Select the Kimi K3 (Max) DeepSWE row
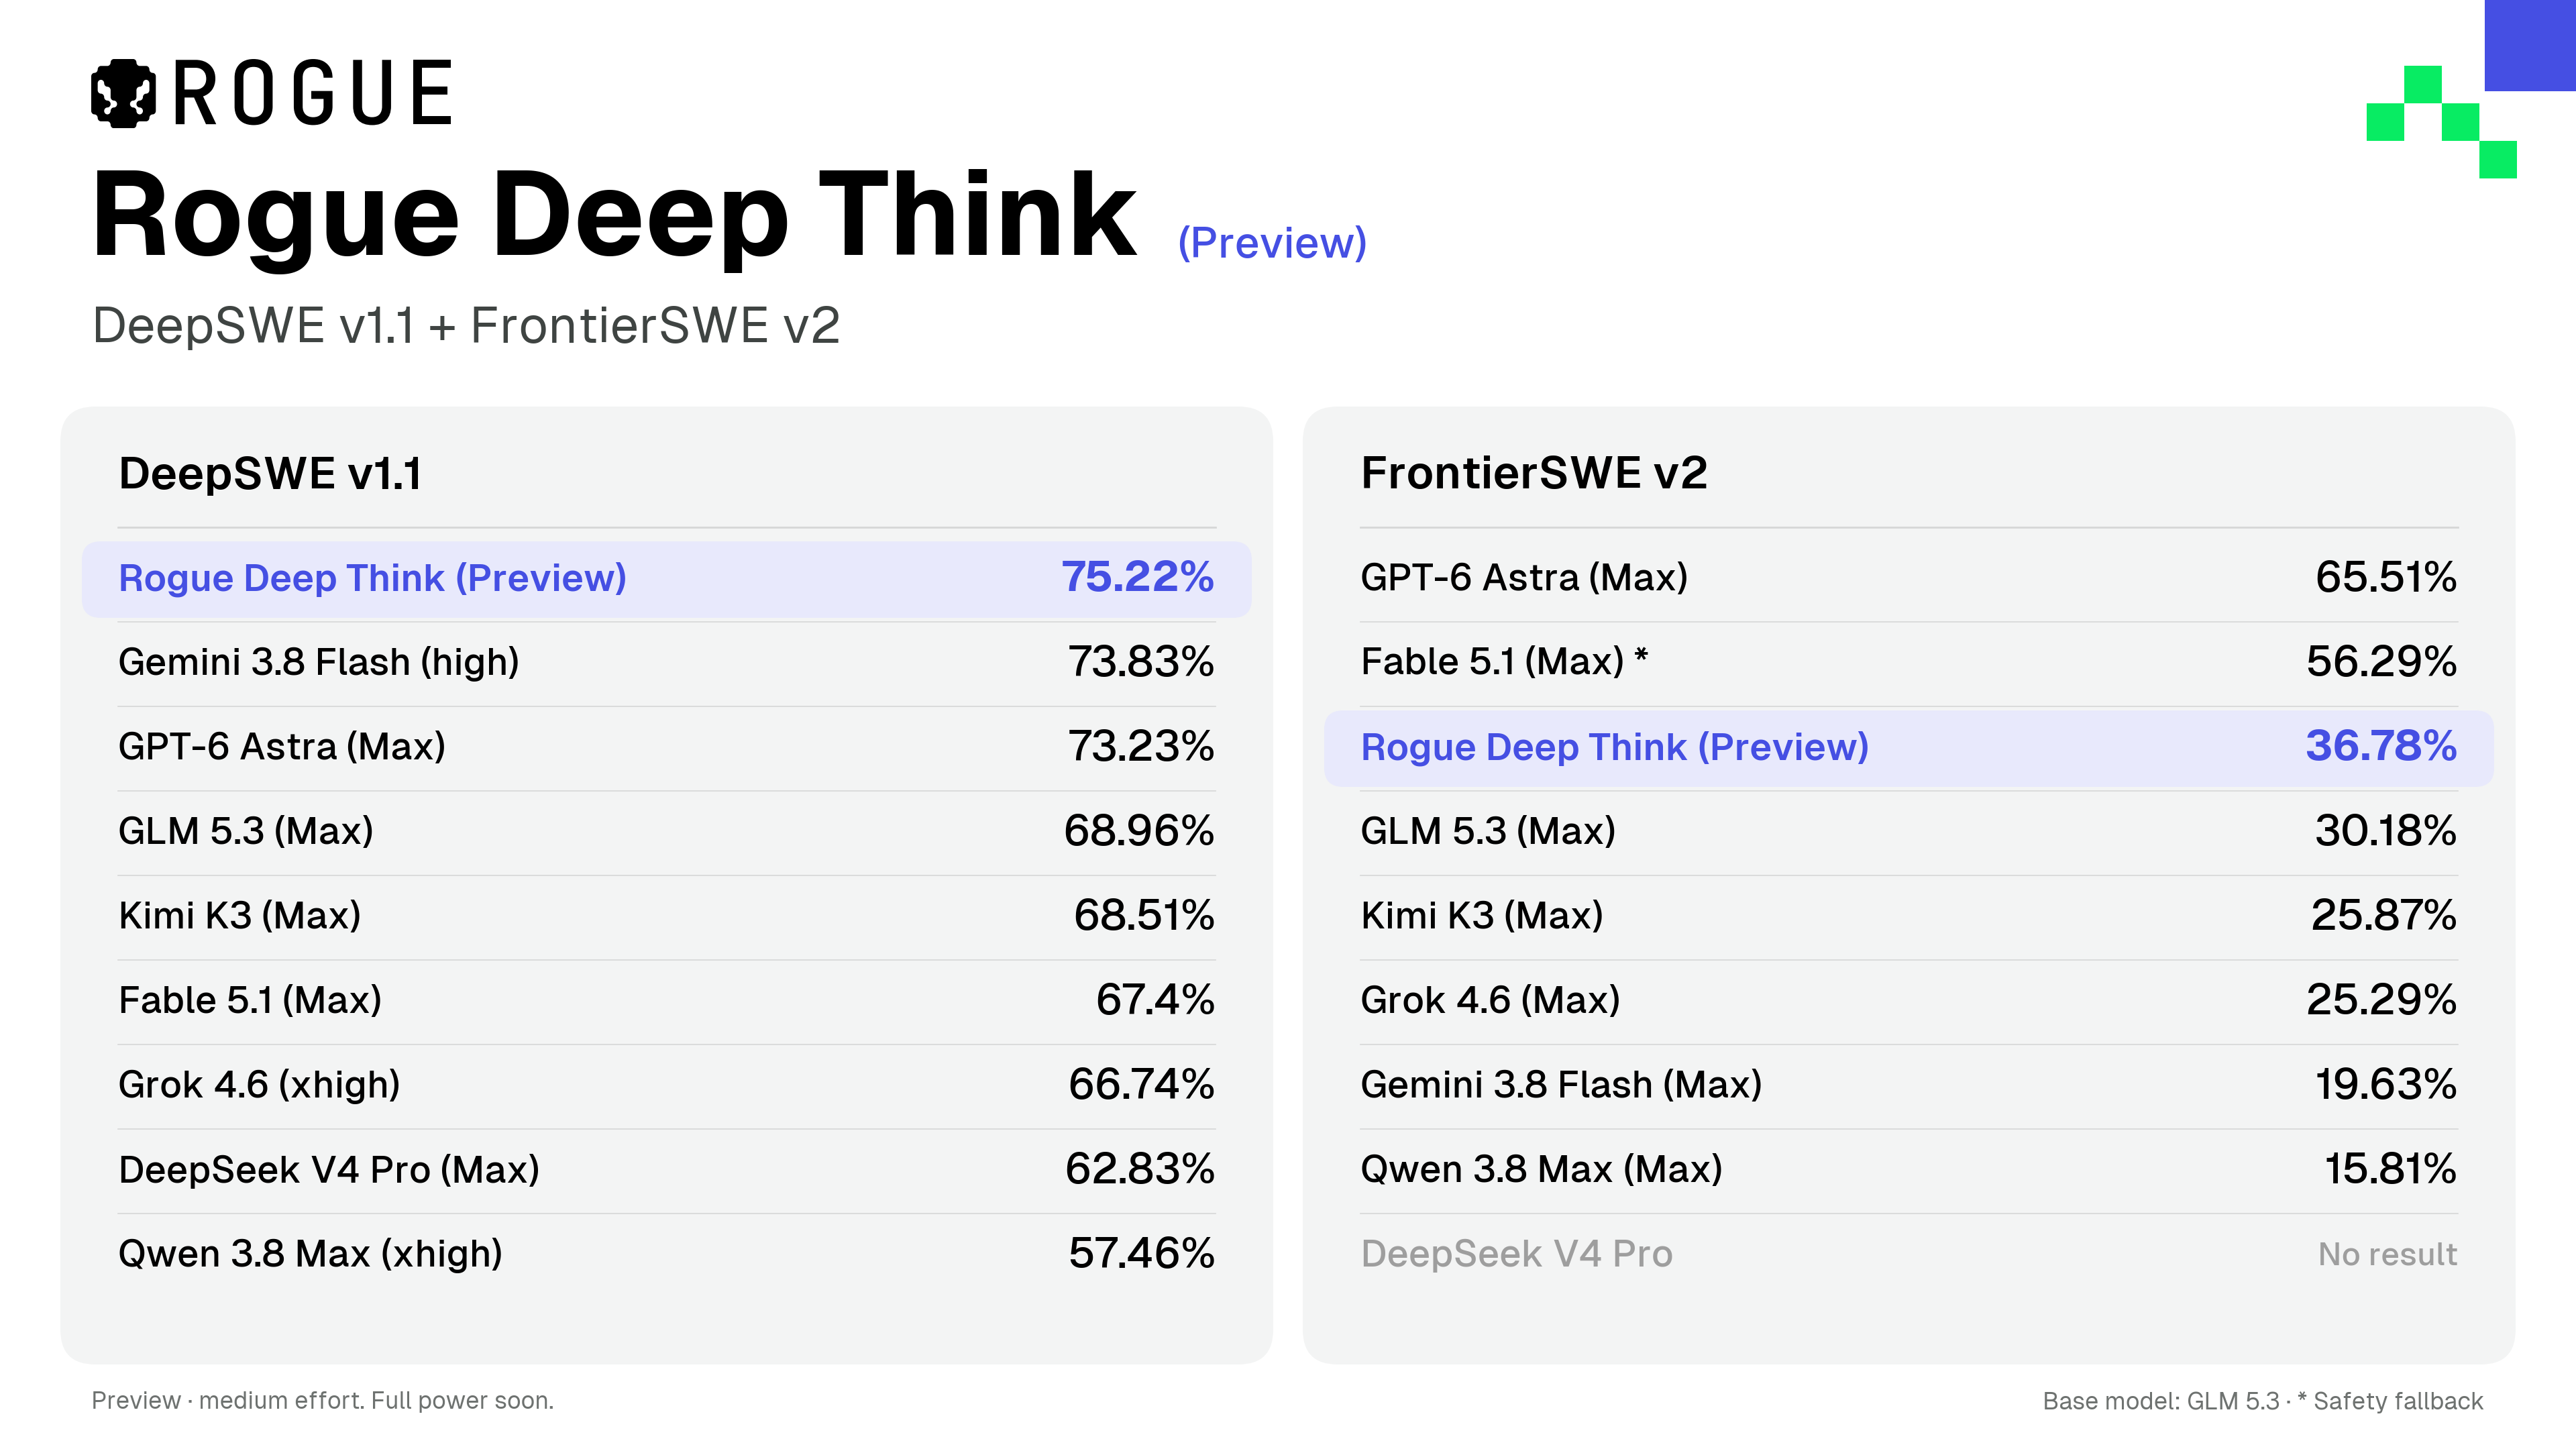The width and height of the screenshot is (2576, 1449). [x=666, y=916]
